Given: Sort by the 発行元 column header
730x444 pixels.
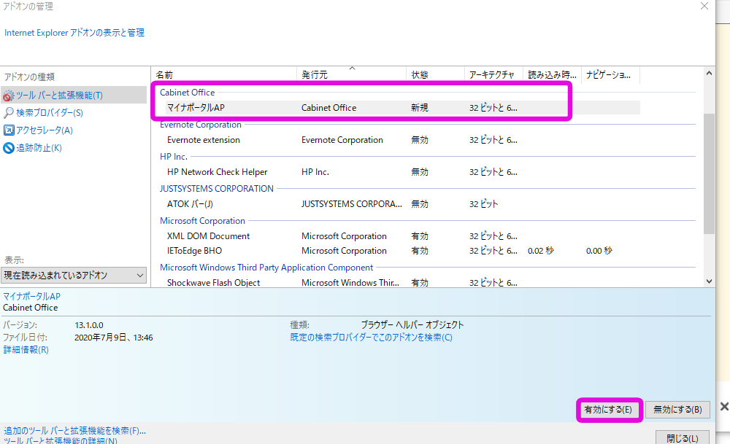Looking at the screenshot, I should click(352, 75).
